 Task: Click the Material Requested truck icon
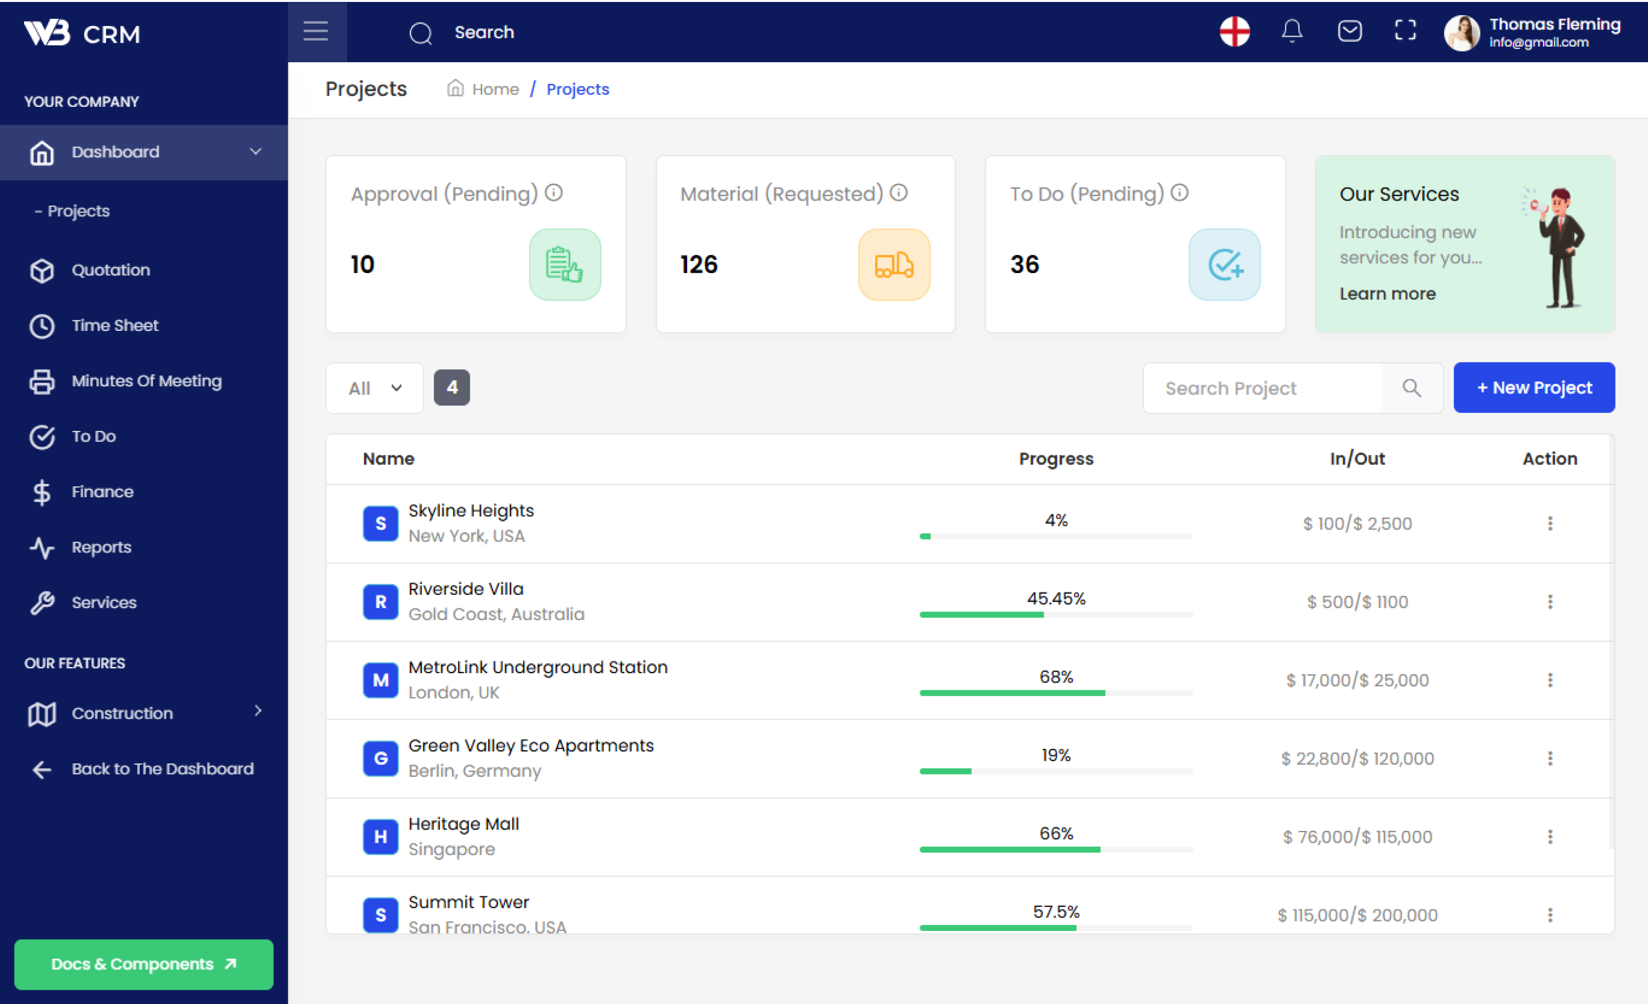coord(894,265)
